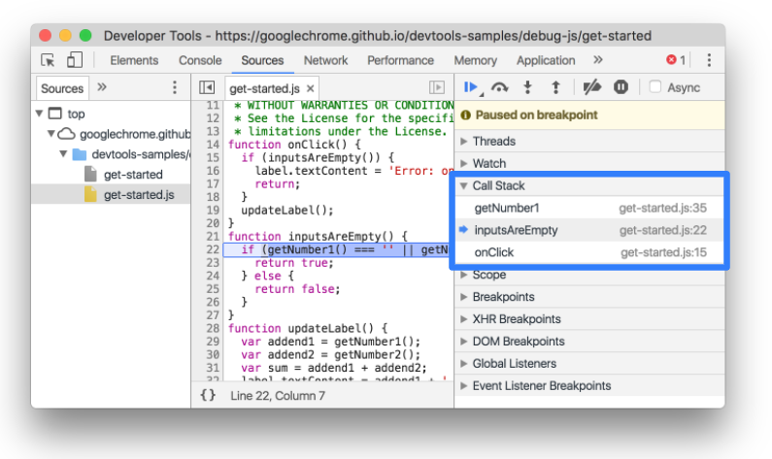
Task: Select get-started.js in file tree
Action: 111,194
